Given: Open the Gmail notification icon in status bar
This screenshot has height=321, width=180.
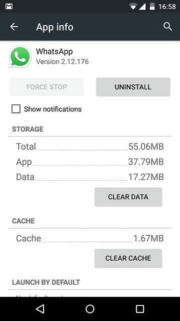Looking at the screenshot, I should [x=9, y=7].
